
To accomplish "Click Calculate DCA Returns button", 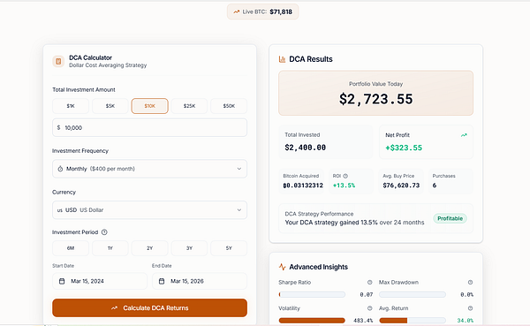I will pyautogui.click(x=150, y=307).
